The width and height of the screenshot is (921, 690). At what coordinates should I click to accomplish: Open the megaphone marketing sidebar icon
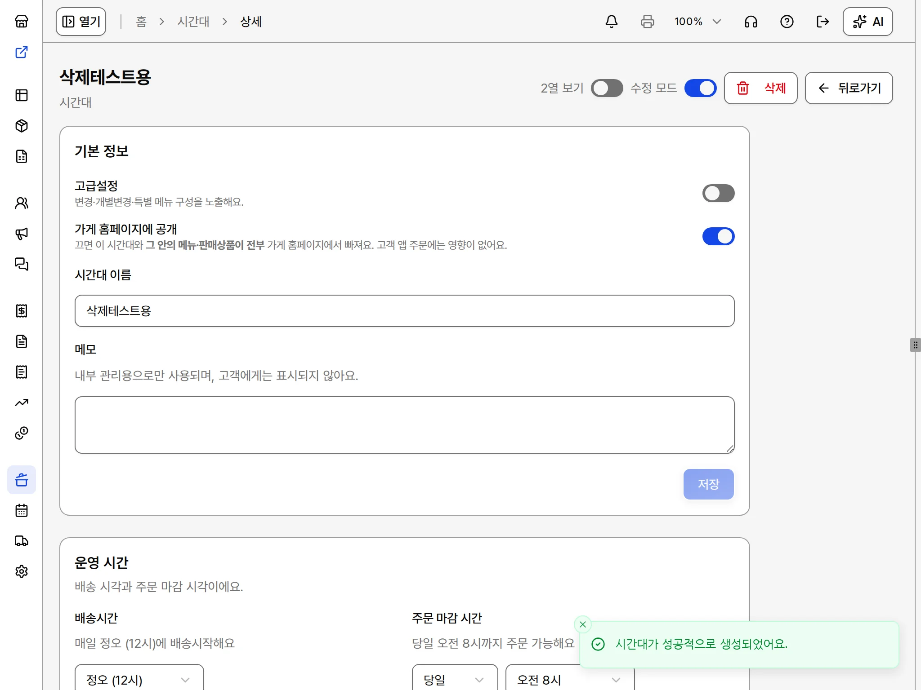(22, 234)
